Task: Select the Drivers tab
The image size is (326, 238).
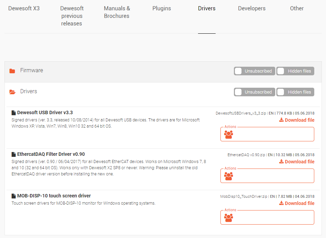Action: point(207,9)
